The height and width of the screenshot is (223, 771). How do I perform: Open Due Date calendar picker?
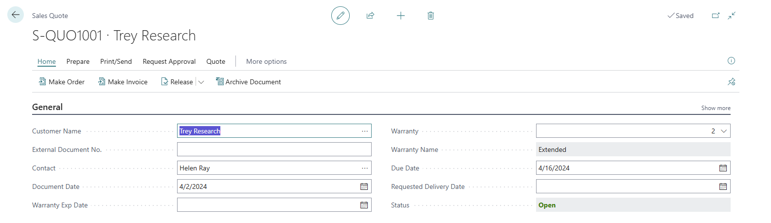tap(723, 168)
